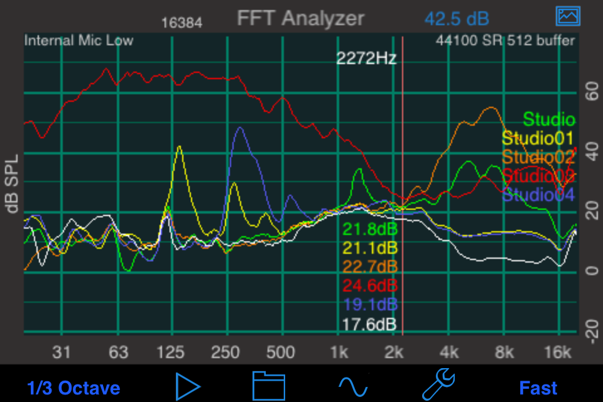Screen dimensions: 603x402
Task: Open the folder icon for saved curves
Action: coord(269,386)
